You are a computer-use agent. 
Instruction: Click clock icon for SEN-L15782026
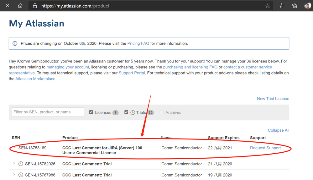tap(21, 164)
